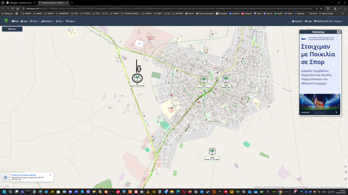Open the Chrome three-dot menu
Image resolution: width=348 pixels, height=195 pixels.
coord(345,9)
